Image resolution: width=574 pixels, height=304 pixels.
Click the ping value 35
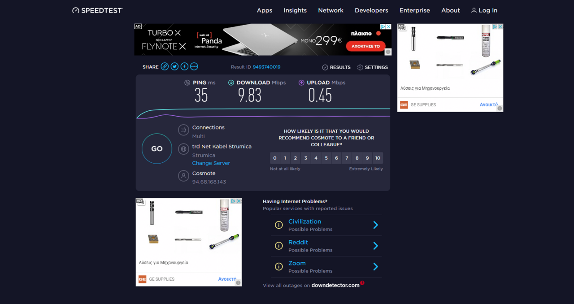(x=201, y=95)
